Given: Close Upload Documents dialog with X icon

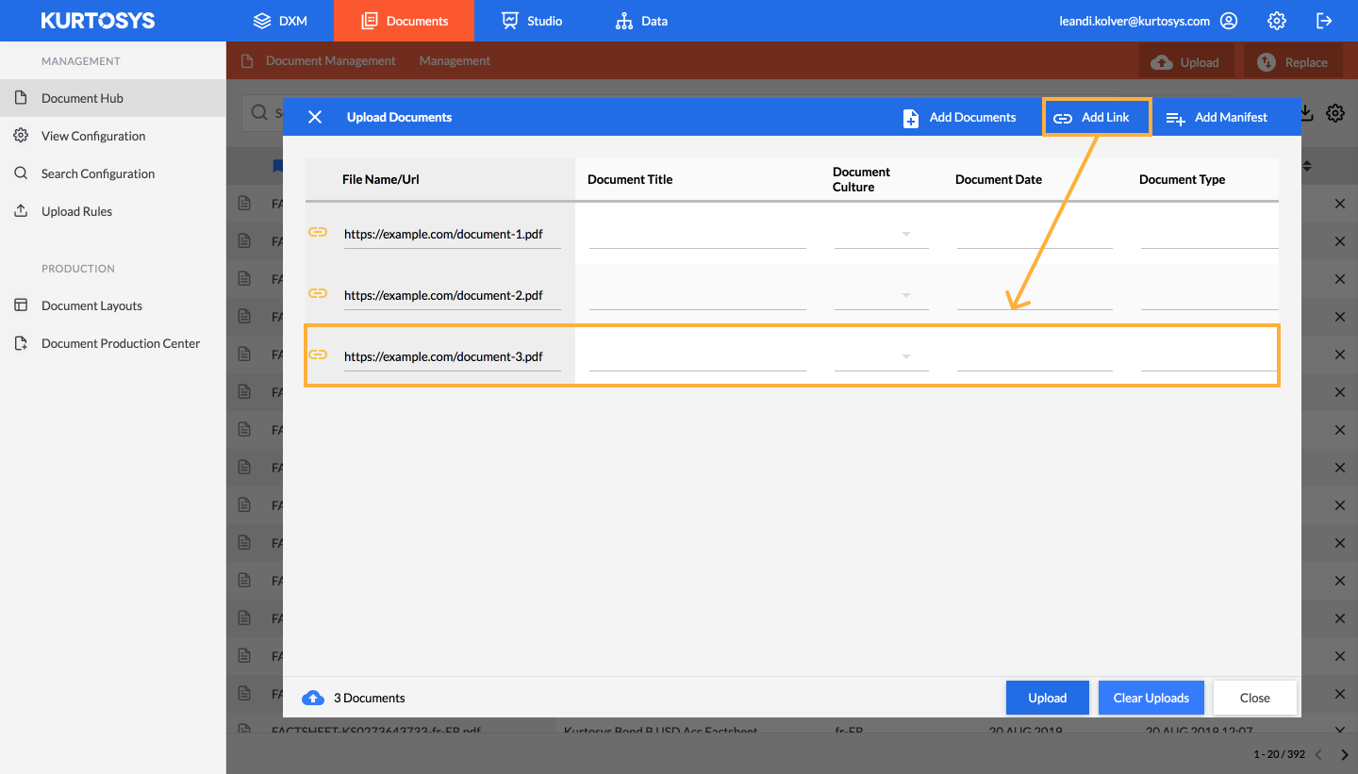Looking at the screenshot, I should tap(315, 117).
